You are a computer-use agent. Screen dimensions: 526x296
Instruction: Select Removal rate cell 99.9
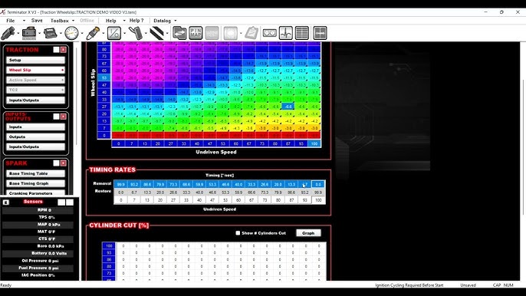click(x=121, y=184)
